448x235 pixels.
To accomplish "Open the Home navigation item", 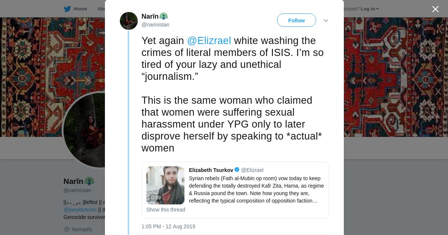I will (x=80, y=9).
